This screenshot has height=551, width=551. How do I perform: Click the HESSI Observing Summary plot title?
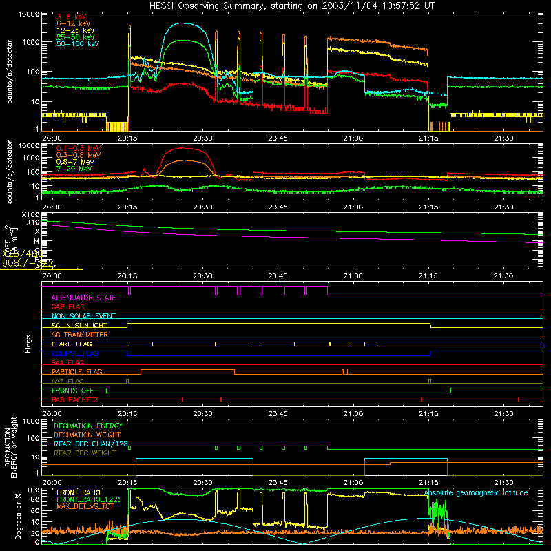coord(291,6)
